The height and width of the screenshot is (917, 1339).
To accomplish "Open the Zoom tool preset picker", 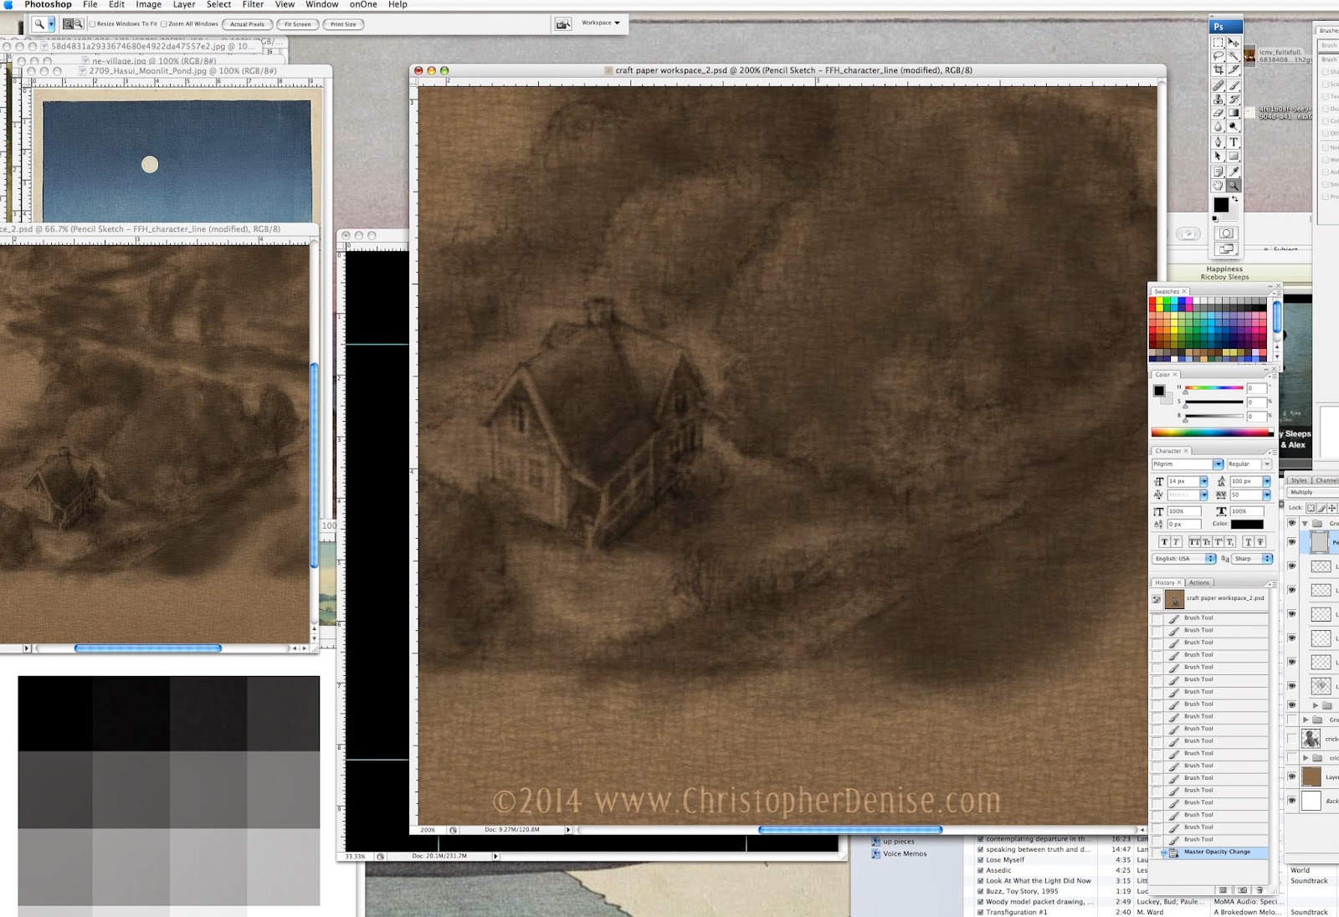I will pos(51,24).
